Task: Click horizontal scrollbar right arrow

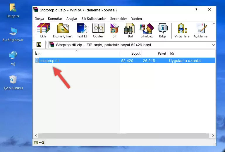Action: pyautogui.click(x=213, y=135)
